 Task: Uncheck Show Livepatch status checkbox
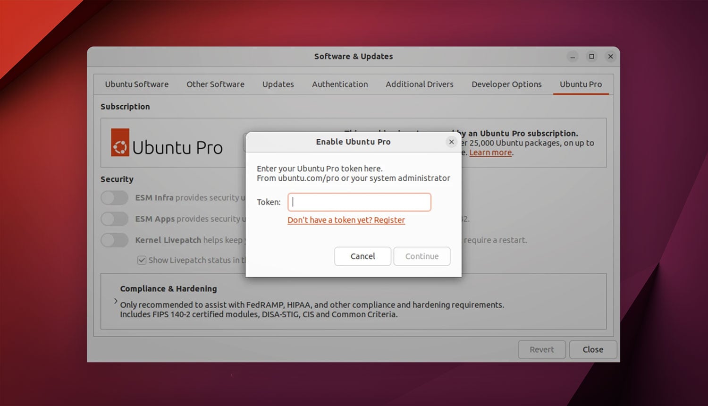click(x=142, y=260)
